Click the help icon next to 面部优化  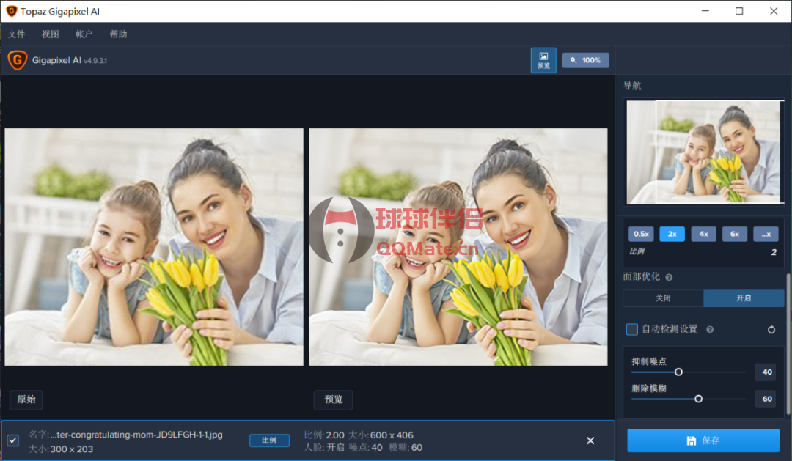tap(669, 277)
